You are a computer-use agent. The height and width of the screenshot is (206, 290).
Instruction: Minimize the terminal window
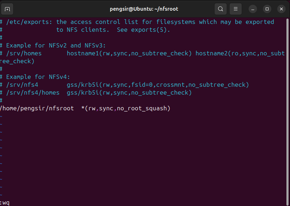point(253,9)
